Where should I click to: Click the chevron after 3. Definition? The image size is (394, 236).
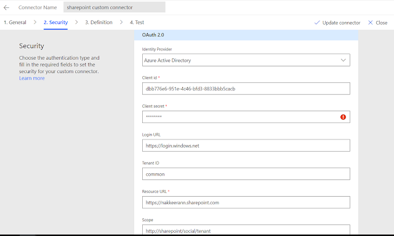pos(121,22)
